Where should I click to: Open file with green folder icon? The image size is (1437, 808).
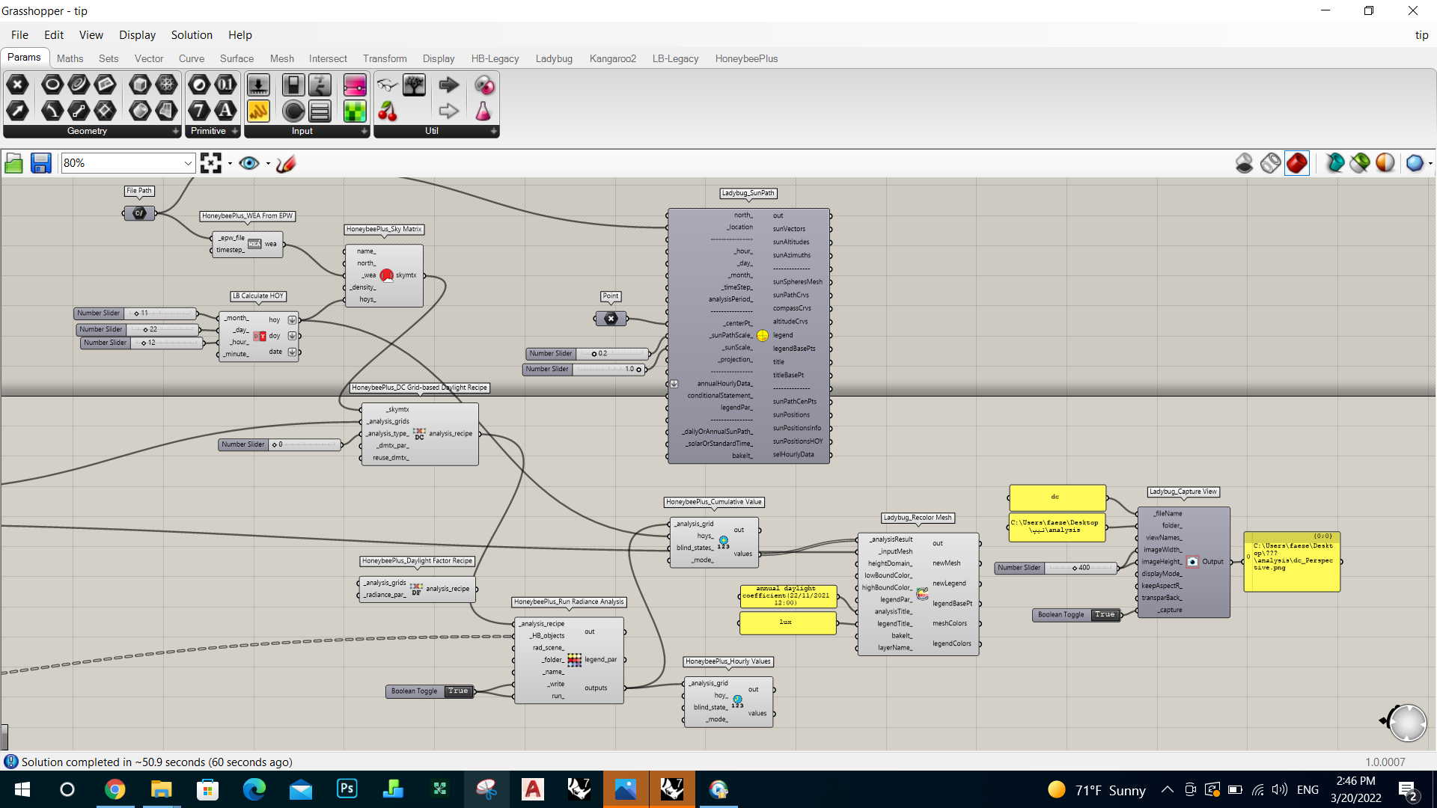coord(13,163)
